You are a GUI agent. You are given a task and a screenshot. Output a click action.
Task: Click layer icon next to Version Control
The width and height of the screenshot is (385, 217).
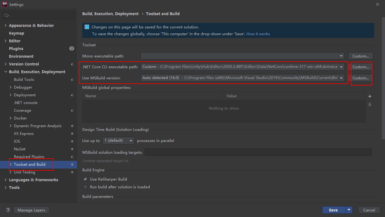(x=72, y=64)
